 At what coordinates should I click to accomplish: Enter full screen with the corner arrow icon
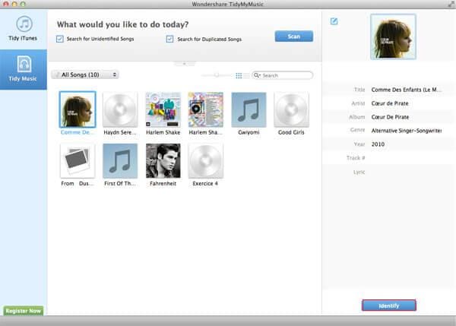click(x=451, y=4)
